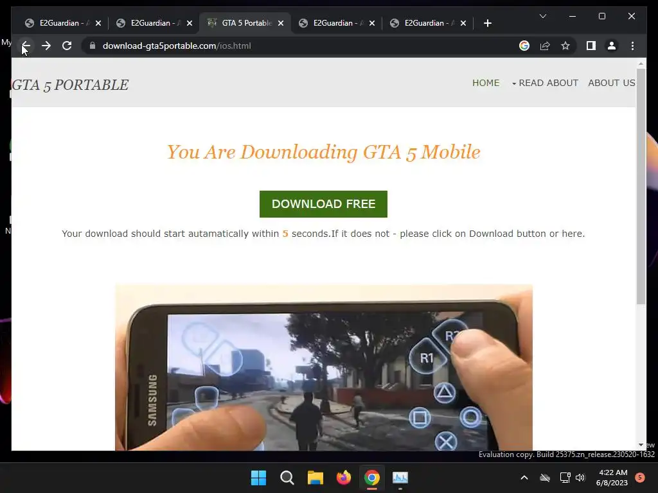Expand the READ ABOUT dropdown menu
This screenshot has height=493, width=658.
point(545,83)
